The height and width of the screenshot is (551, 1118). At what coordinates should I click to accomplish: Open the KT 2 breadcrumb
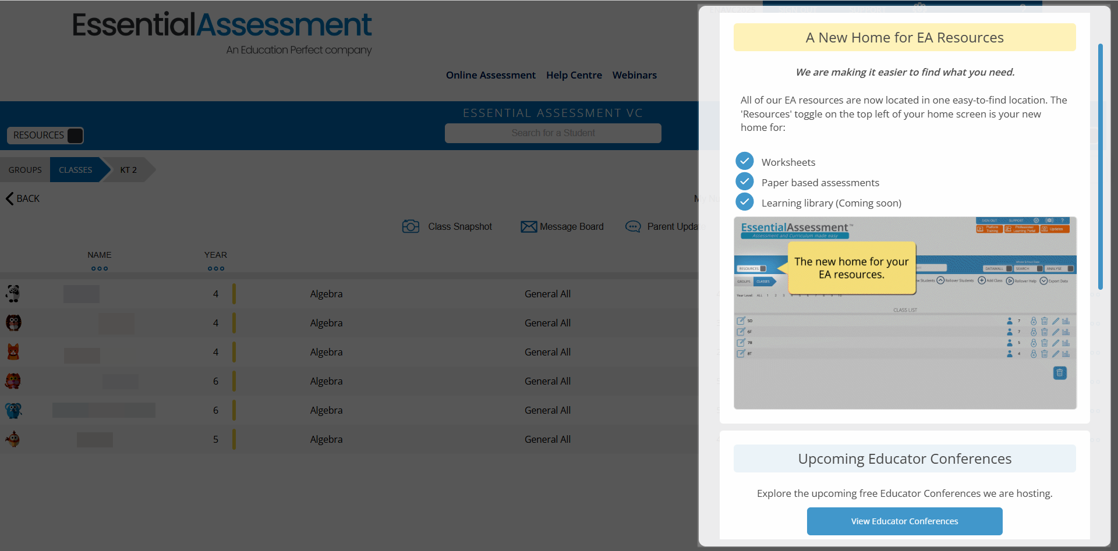point(129,170)
